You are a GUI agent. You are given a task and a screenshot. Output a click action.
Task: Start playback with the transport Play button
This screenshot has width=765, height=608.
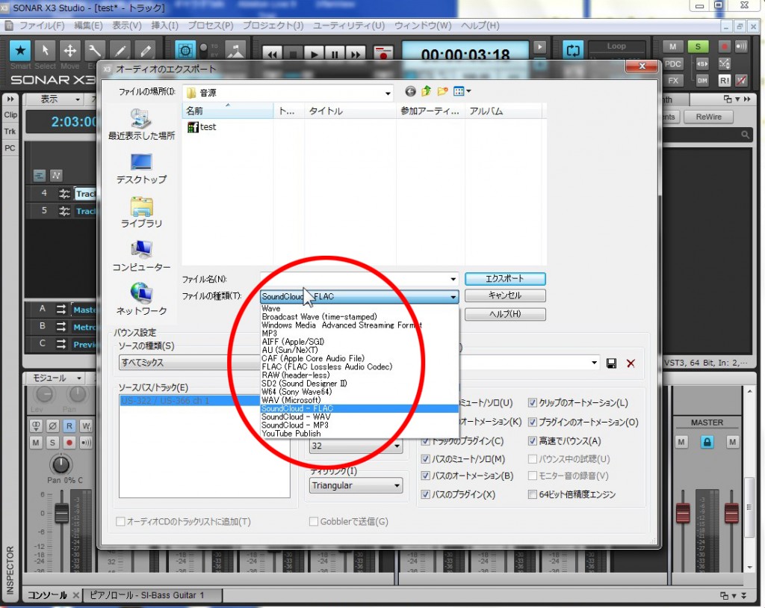(315, 54)
